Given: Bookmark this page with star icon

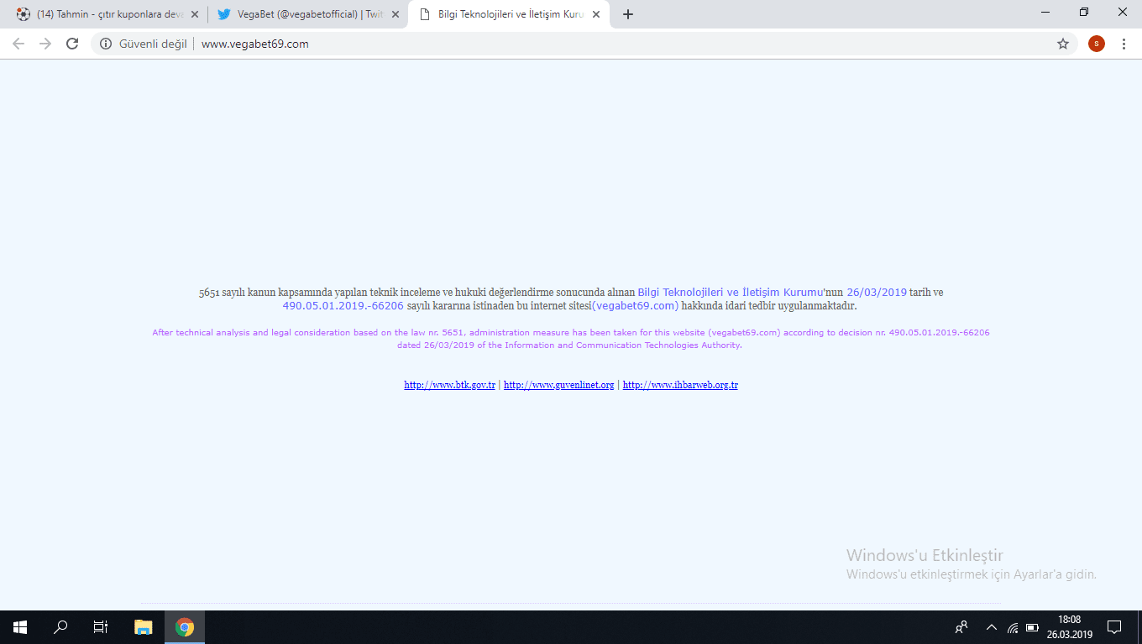Looking at the screenshot, I should tap(1063, 44).
